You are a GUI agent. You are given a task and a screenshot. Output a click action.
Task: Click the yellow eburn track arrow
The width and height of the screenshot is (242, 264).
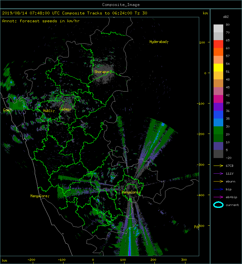(x=218, y=182)
